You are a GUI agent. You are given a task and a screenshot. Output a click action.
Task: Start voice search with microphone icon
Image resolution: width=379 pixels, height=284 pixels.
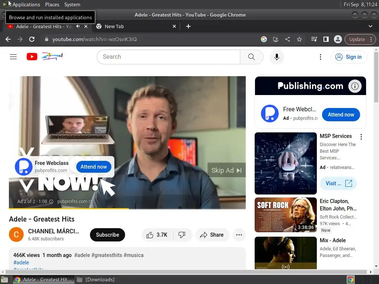(277, 57)
